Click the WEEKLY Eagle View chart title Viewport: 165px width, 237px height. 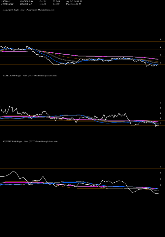coord(30,76)
